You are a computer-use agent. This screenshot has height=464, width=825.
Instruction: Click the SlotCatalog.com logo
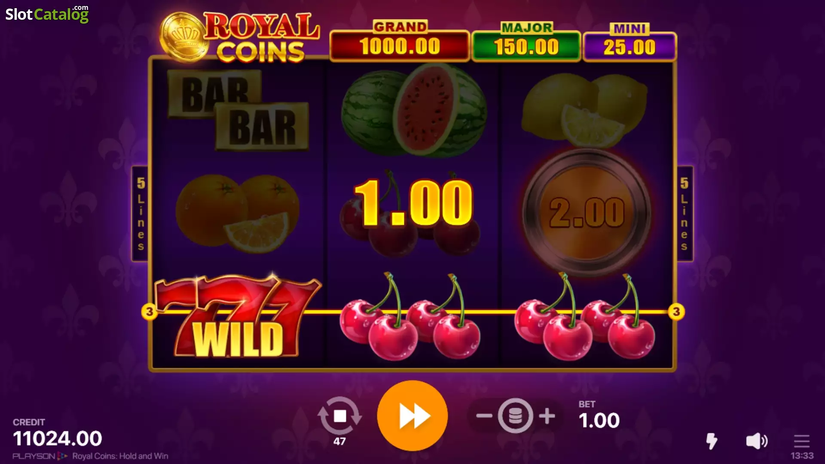pos(47,14)
